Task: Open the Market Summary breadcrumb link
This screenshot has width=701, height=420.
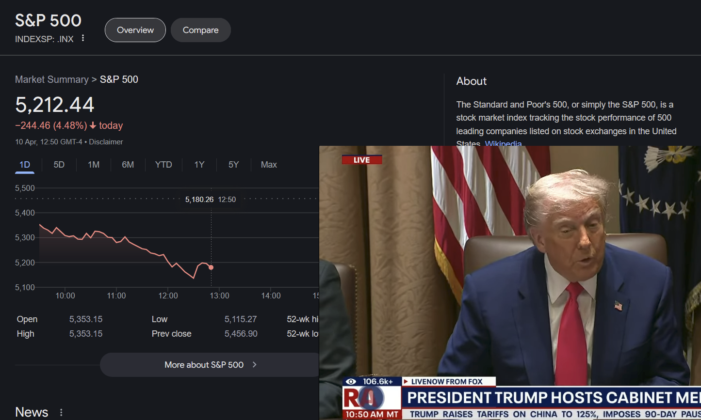Action: pos(52,79)
